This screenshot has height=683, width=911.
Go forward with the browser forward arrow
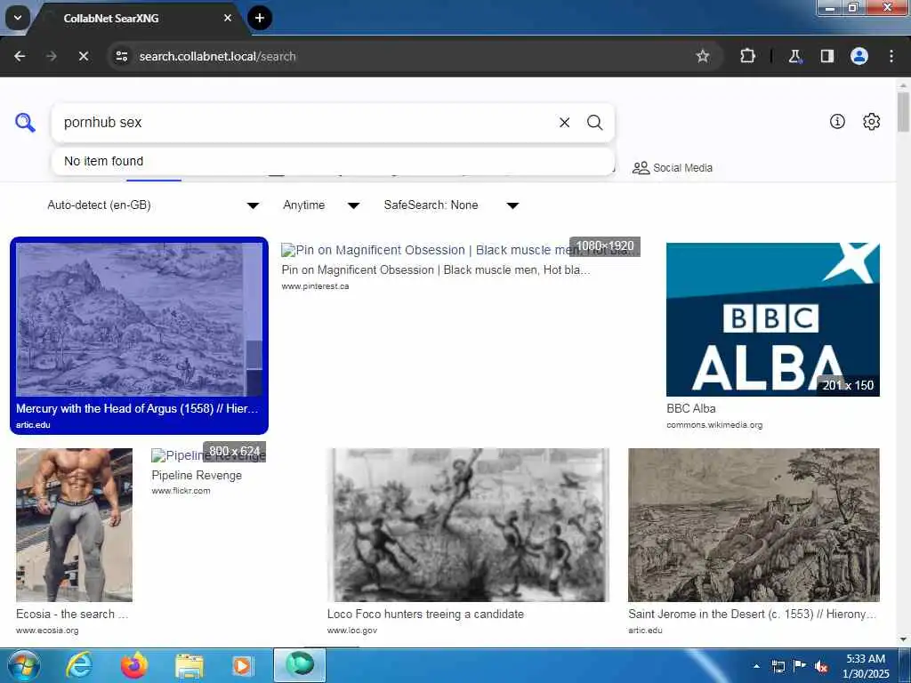pos(52,56)
